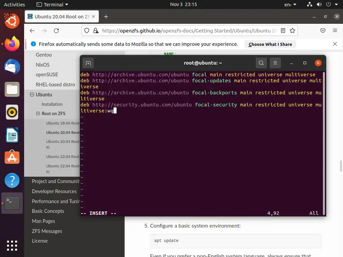
Task: Open Firefox from the dock
Action: click(x=12, y=44)
